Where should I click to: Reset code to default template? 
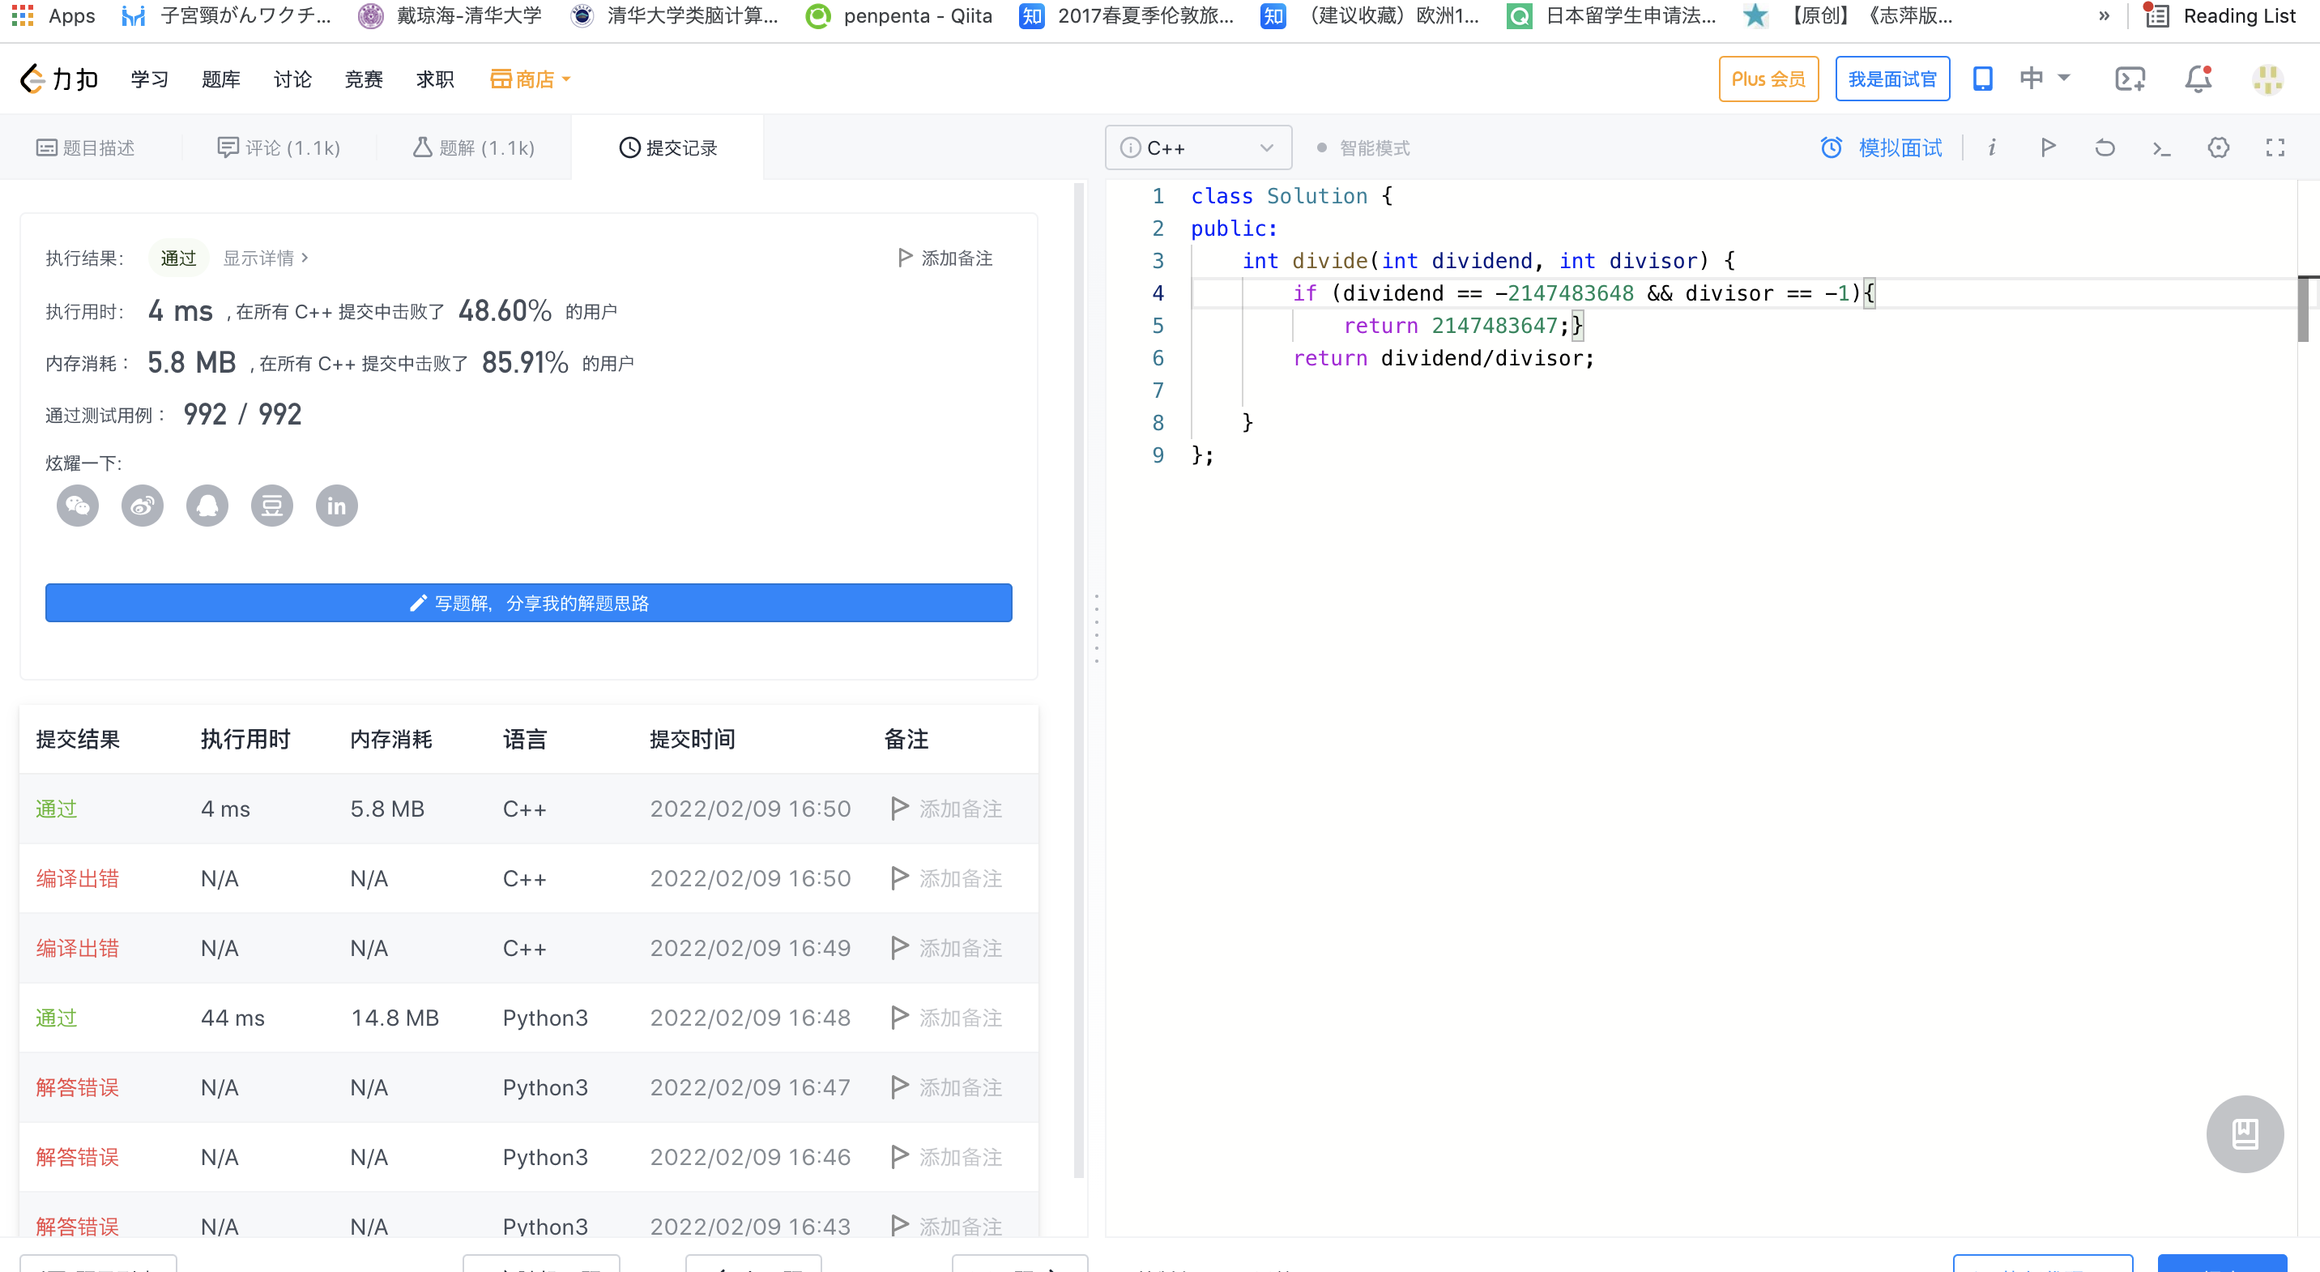(2105, 147)
